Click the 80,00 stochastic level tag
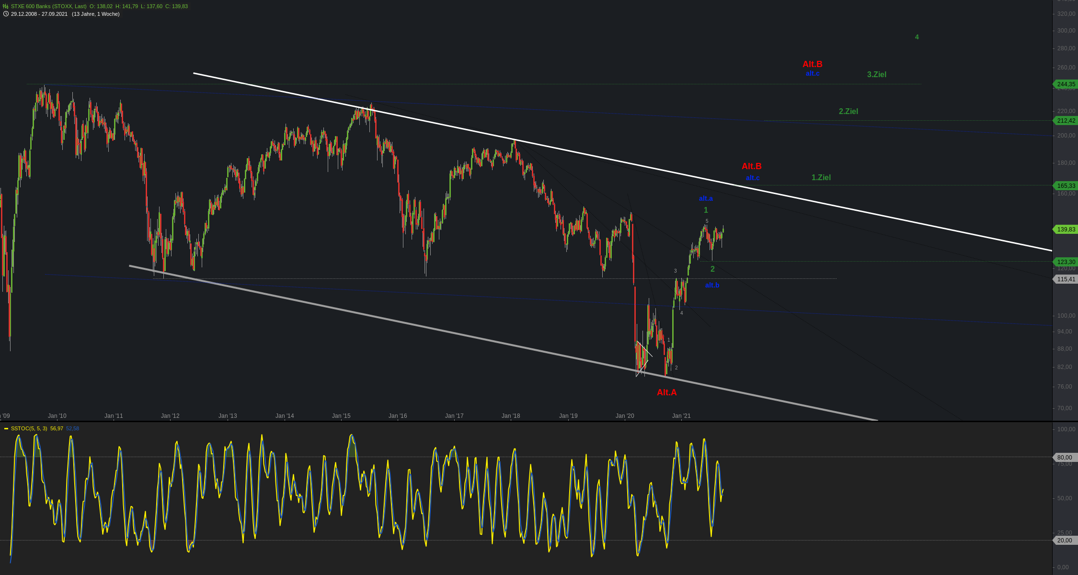This screenshot has height=575, width=1078. [1065, 458]
